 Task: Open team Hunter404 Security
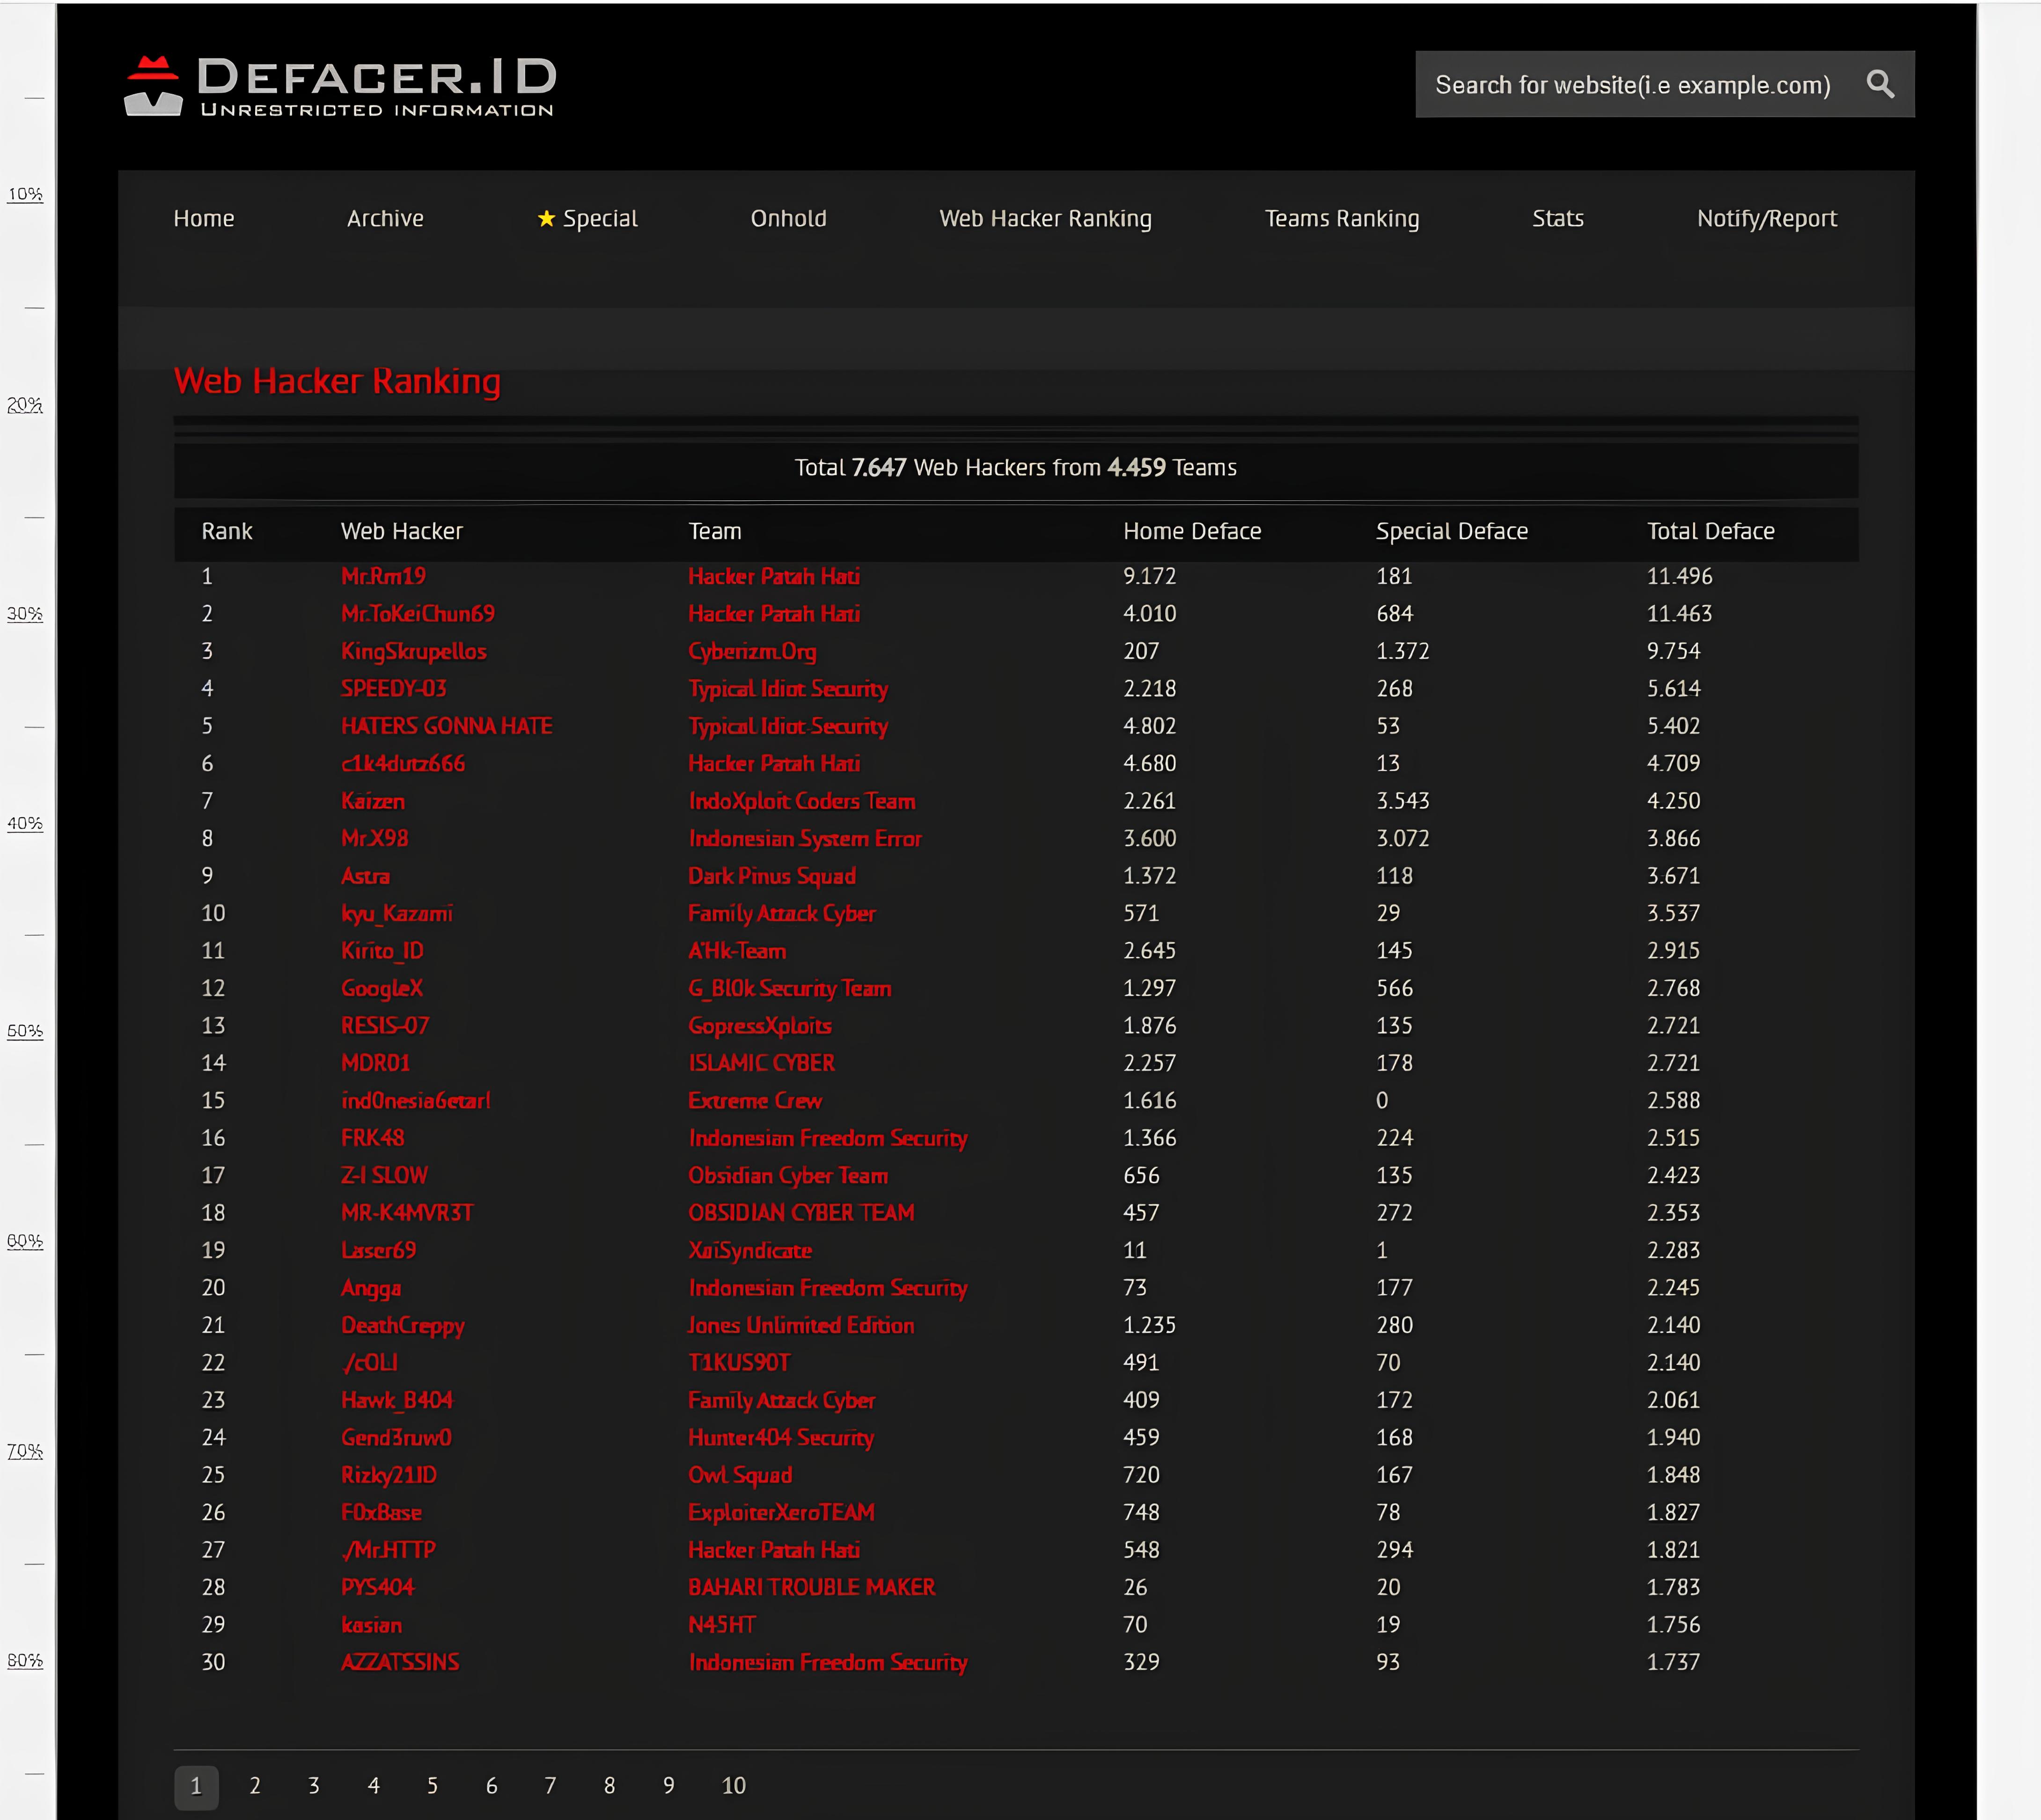780,1438
